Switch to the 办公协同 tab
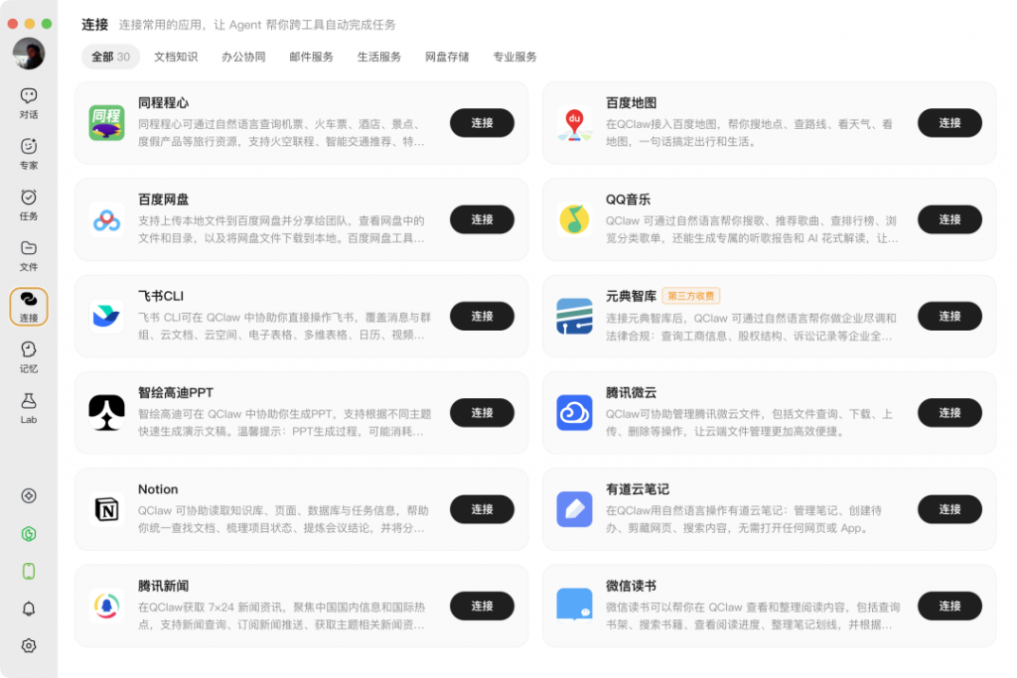 243,57
